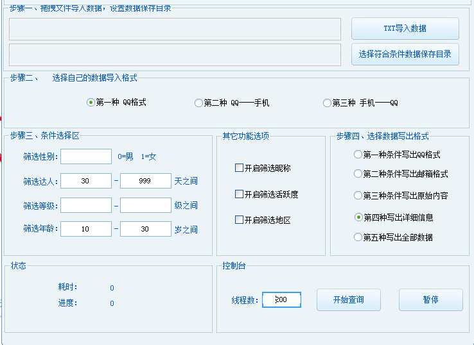Viewport: 474px width, 345px height.
Task: Click the 线程数 field showing 200
Action: tap(281, 299)
